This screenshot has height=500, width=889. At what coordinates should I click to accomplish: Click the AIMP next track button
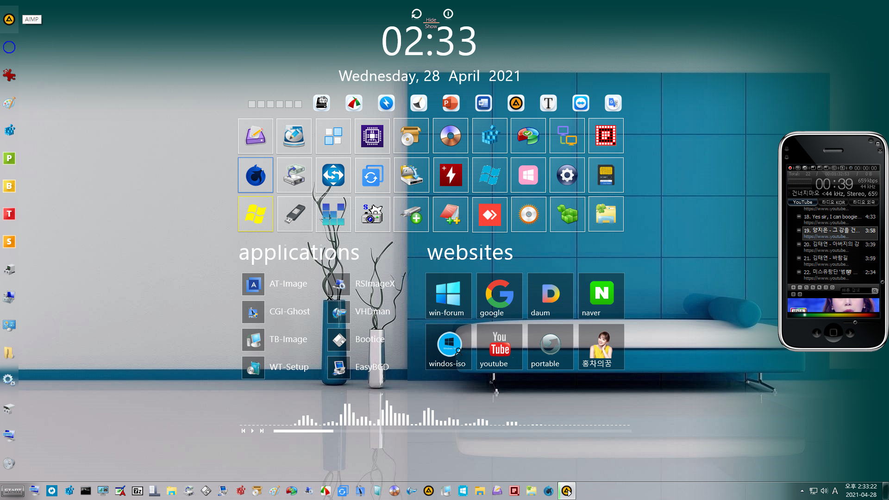pos(850,333)
